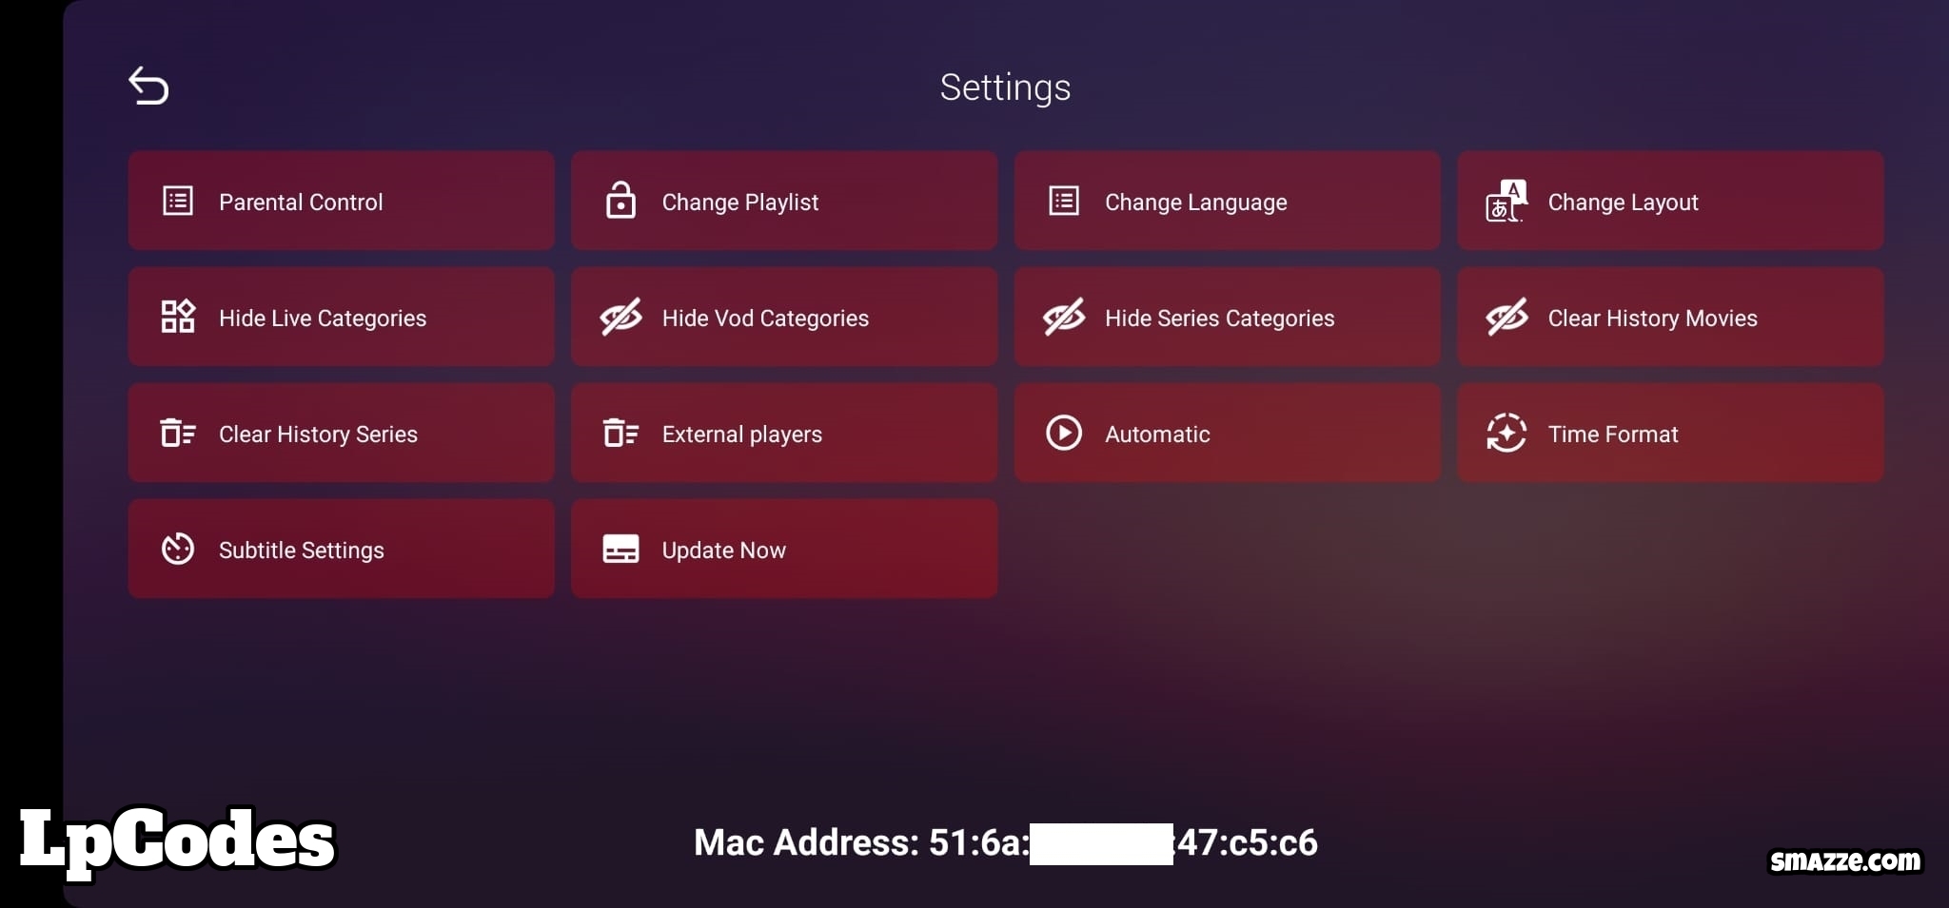1949x908 pixels.
Task: Click the smazze.com watermark link
Action: pos(1844,860)
